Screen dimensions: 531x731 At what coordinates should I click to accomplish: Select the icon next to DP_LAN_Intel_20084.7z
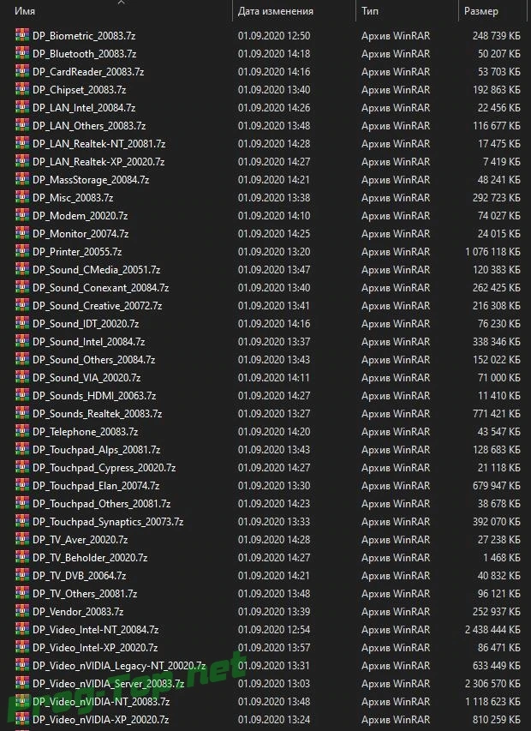pos(22,108)
